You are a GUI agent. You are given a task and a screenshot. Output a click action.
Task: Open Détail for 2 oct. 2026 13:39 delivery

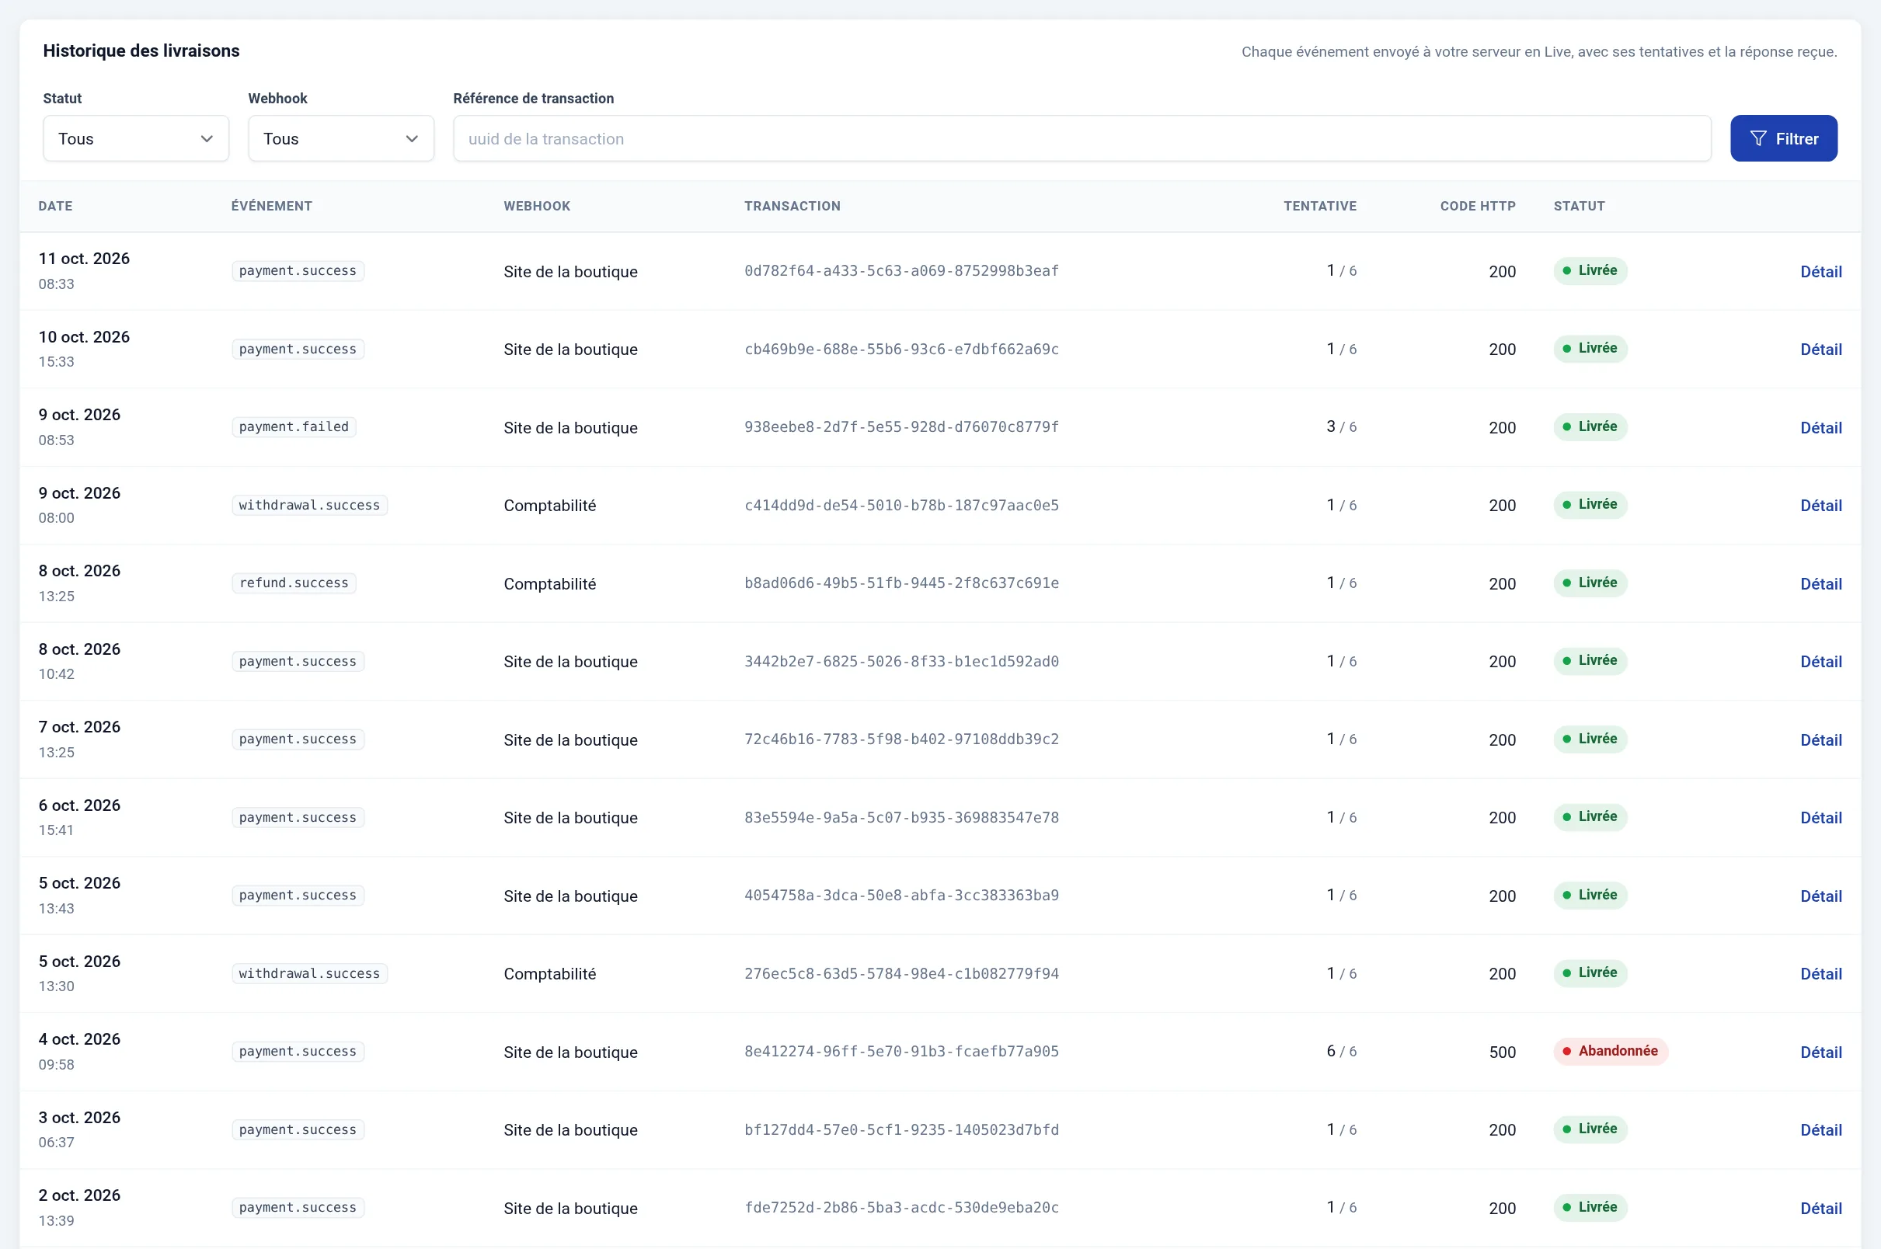tap(1820, 1209)
